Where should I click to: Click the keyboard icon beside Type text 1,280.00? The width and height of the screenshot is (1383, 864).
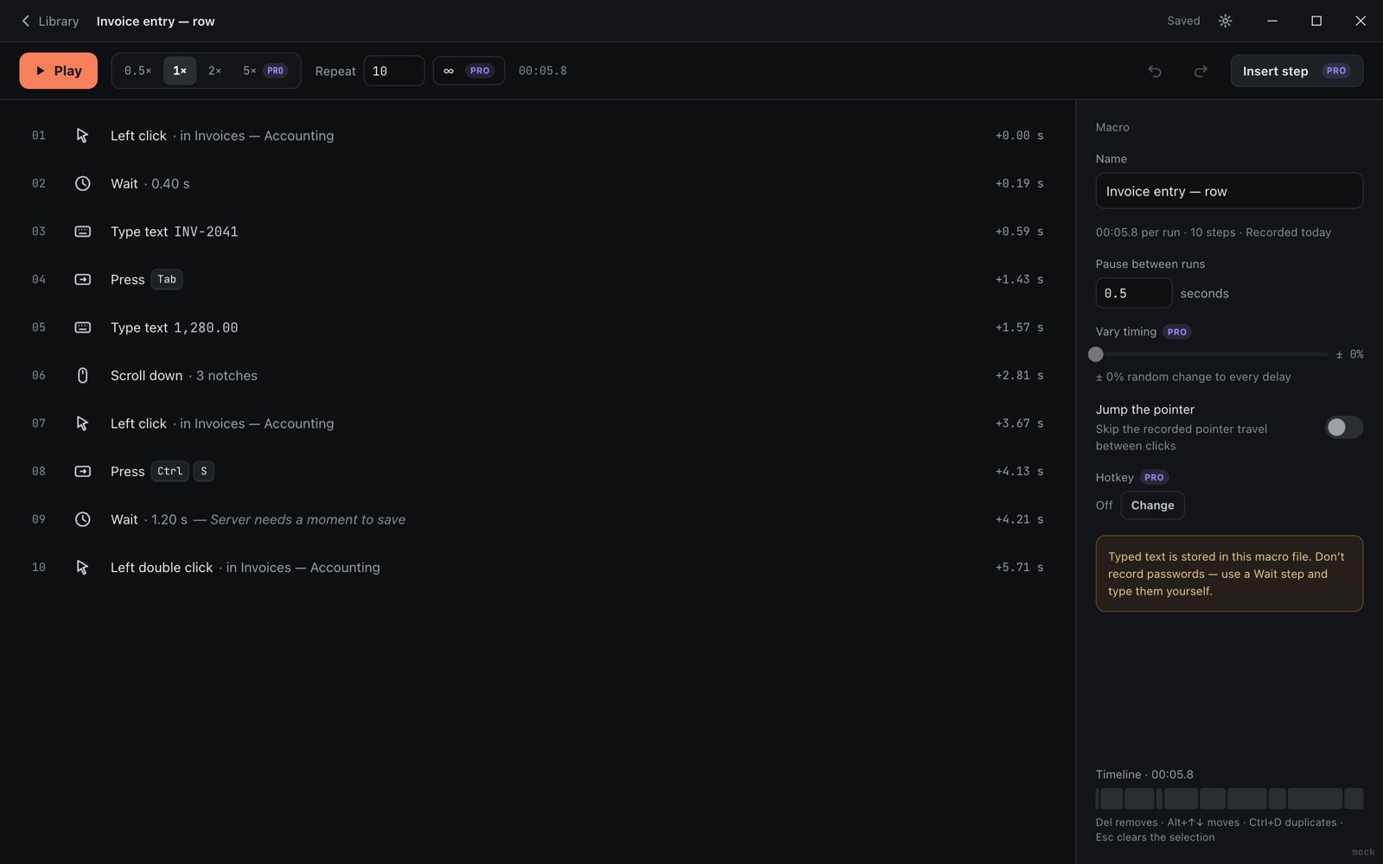[82, 327]
